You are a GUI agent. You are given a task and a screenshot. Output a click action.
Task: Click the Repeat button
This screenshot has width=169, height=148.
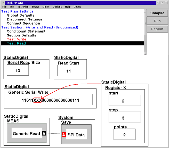pyautogui.click(x=157, y=29)
